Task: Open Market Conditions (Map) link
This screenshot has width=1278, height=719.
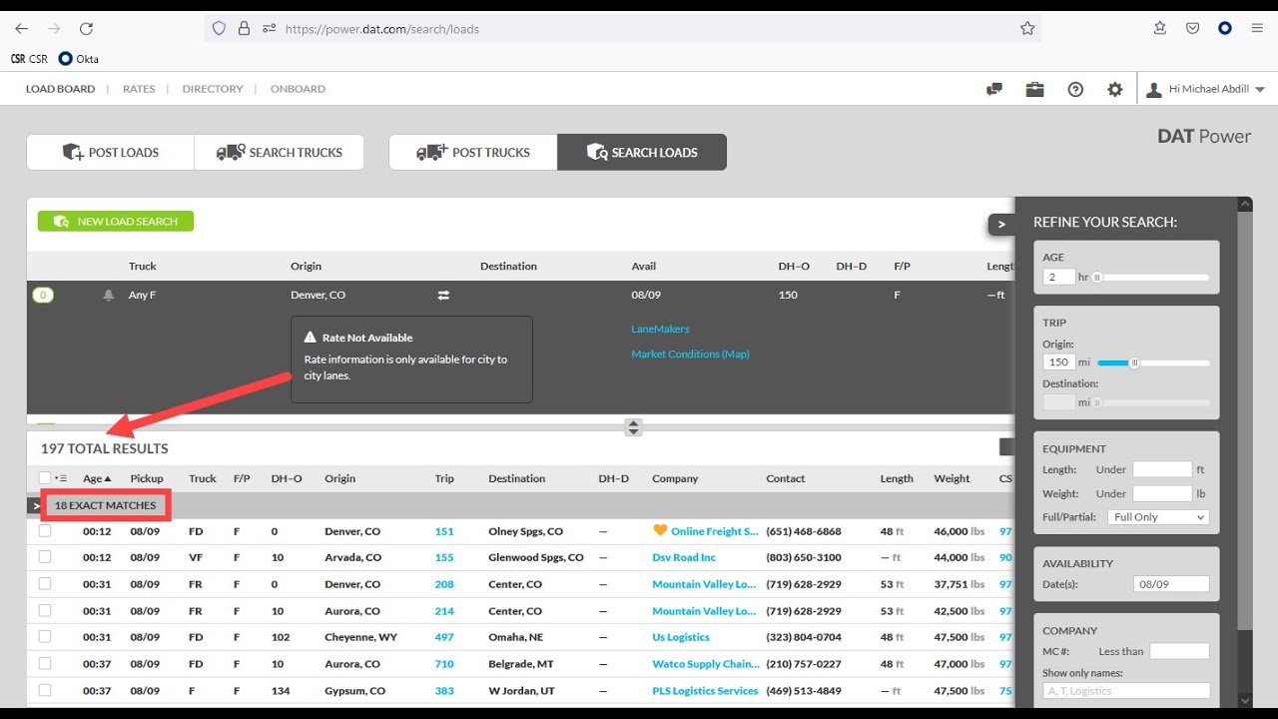Action: (x=690, y=354)
